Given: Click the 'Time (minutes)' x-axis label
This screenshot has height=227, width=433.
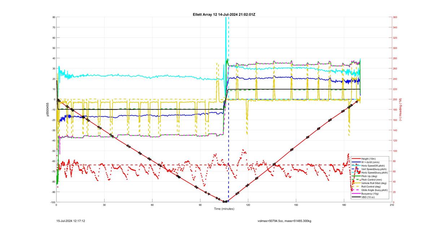Looking at the screenshot, I should [224, 209].
